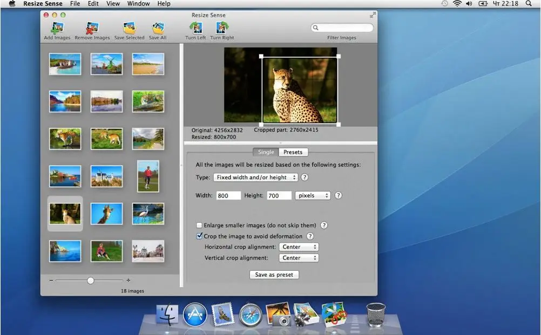The width and height of the screenshot is (541, 335).
Task: Click the Height input field
Action: [x=279, y=195]
